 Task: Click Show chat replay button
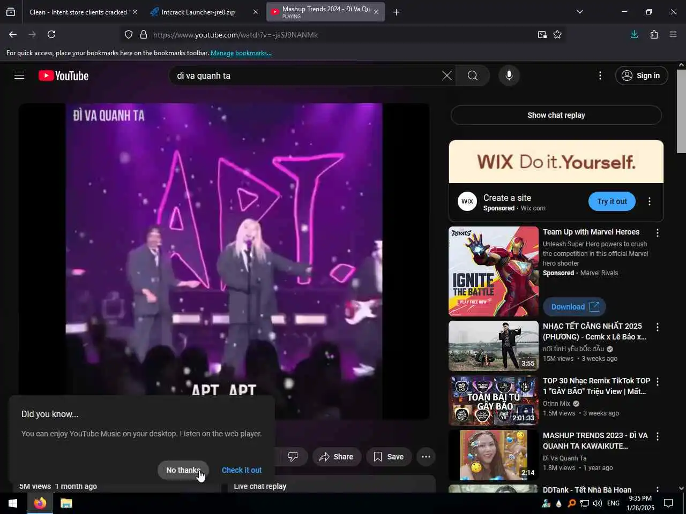pos(556,115)
